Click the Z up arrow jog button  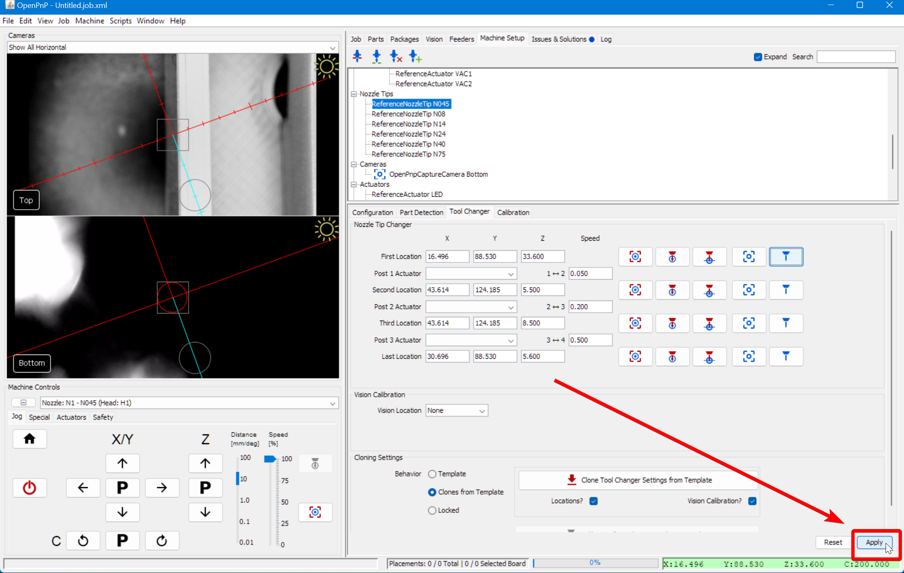205,463
